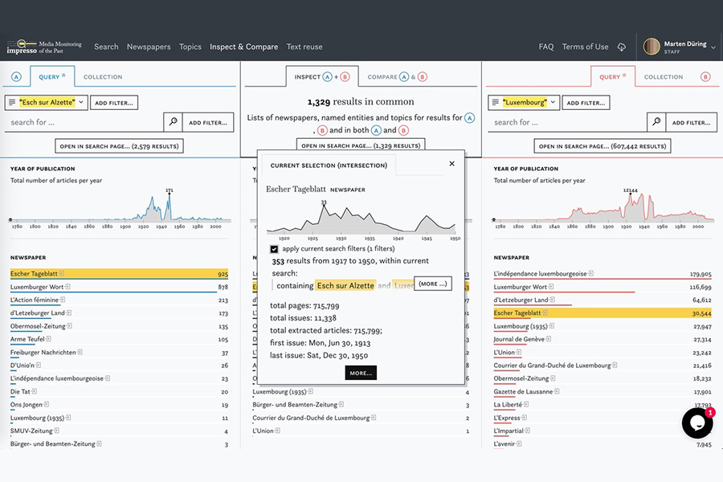Open the FAQ link
The width and height of the screenshot is (723, 482).
coord(546,47)
